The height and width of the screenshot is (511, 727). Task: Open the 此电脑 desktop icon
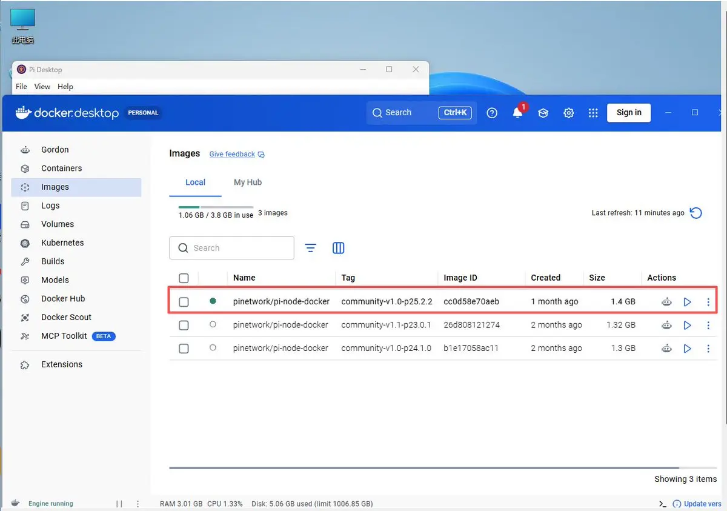[23, 27]
